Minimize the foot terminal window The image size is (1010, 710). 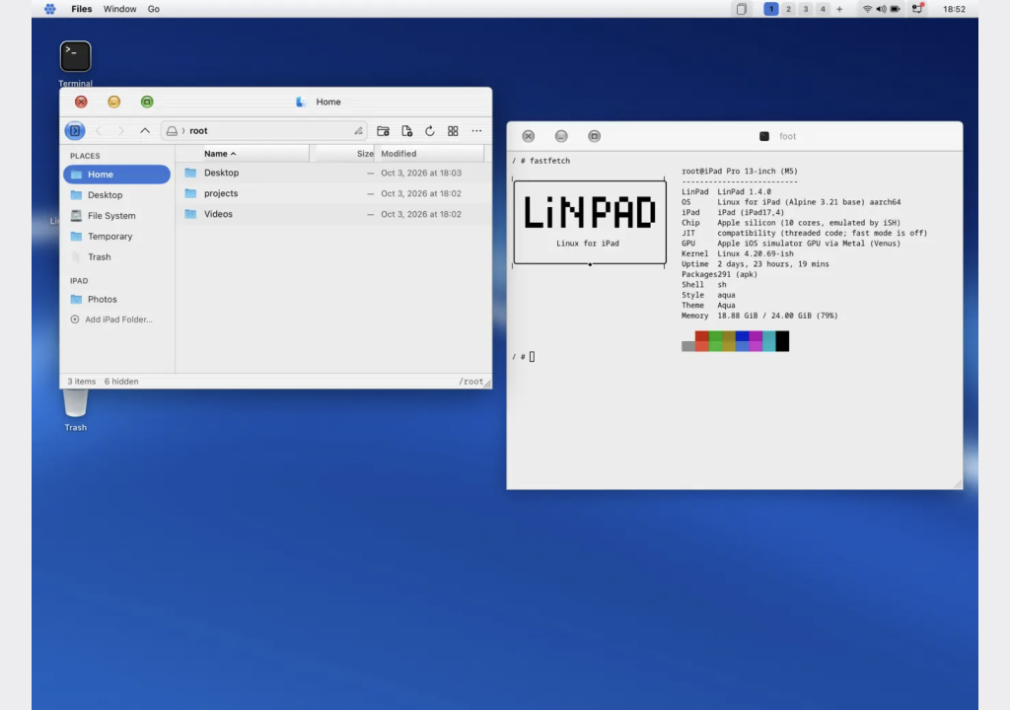pyautogui.click(x=561, y=136)
